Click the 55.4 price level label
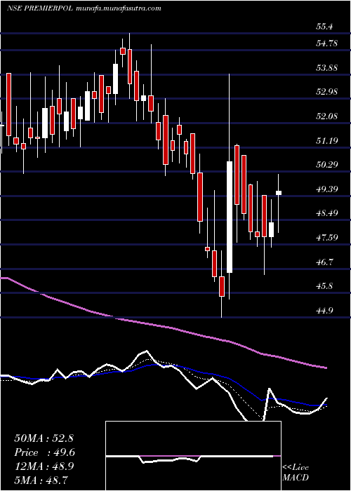351x491 pixels. pos(324,27)
